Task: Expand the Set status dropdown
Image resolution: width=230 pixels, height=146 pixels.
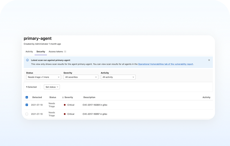Action: (52, 87)
